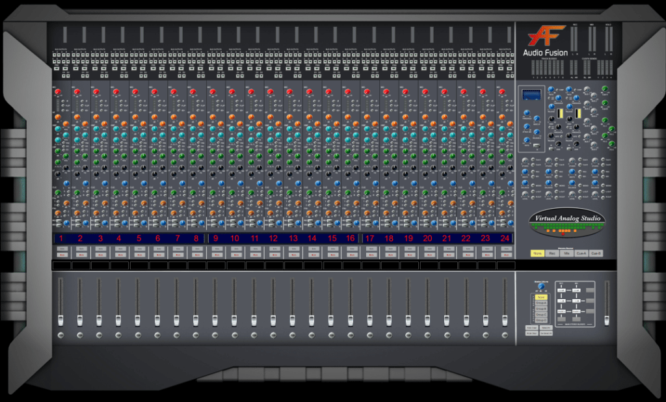Click the blue LCD display in the master section
The image size is (666, 402).
pos(531,95)
